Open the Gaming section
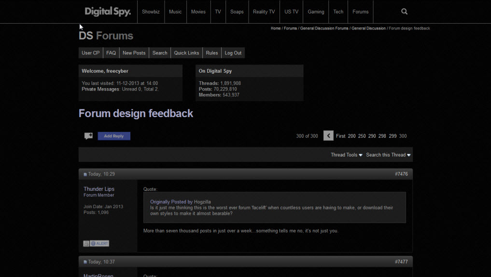491x277 pixels. click(x=316, y=12)
